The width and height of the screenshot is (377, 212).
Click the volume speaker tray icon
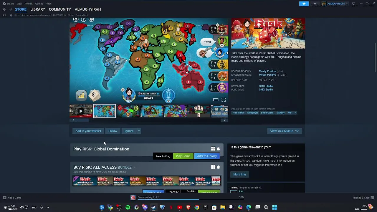coord(22,207)
